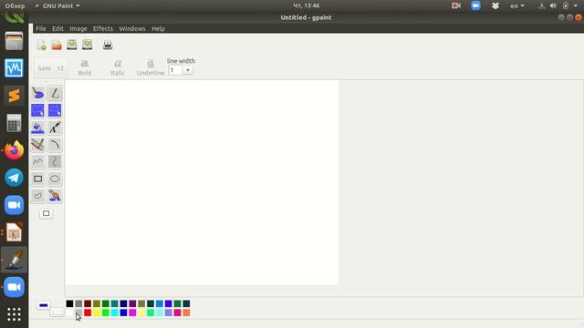The width and height of the screenshot is (584, 328).
Task: Choose the blue selection tool beside the Pencil column
Action: 55,110
